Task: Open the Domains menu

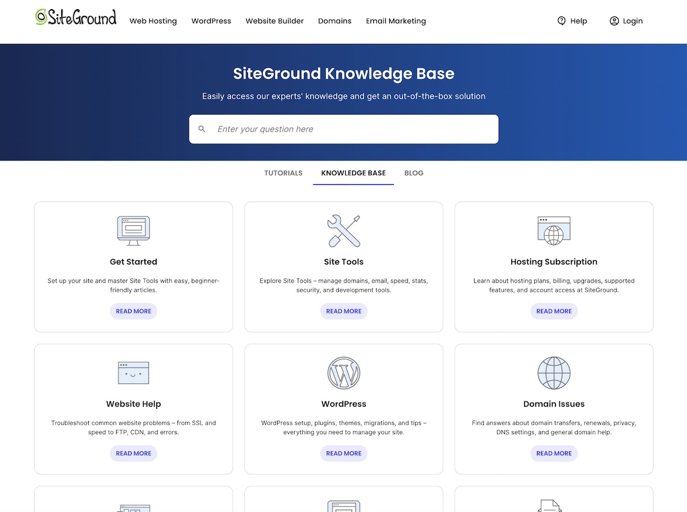Action: coord(334,21)
